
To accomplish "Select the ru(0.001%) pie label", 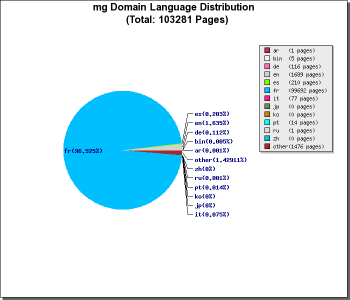I will click(x=212, y=178).
